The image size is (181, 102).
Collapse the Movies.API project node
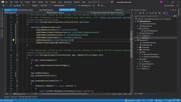135,40
